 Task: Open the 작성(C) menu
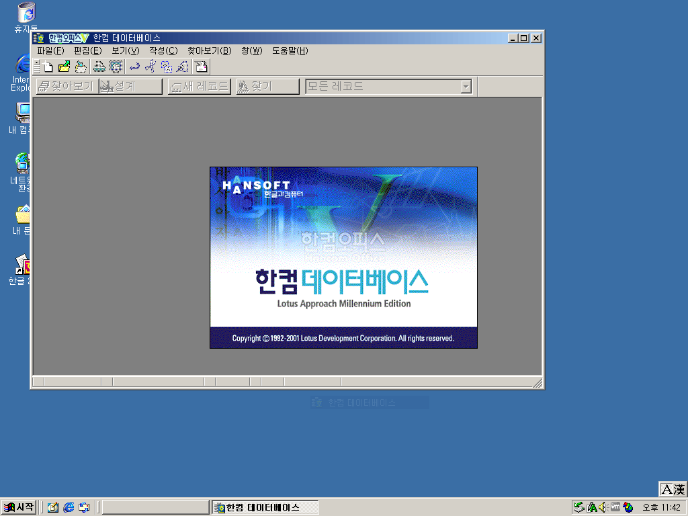point(163,51)
